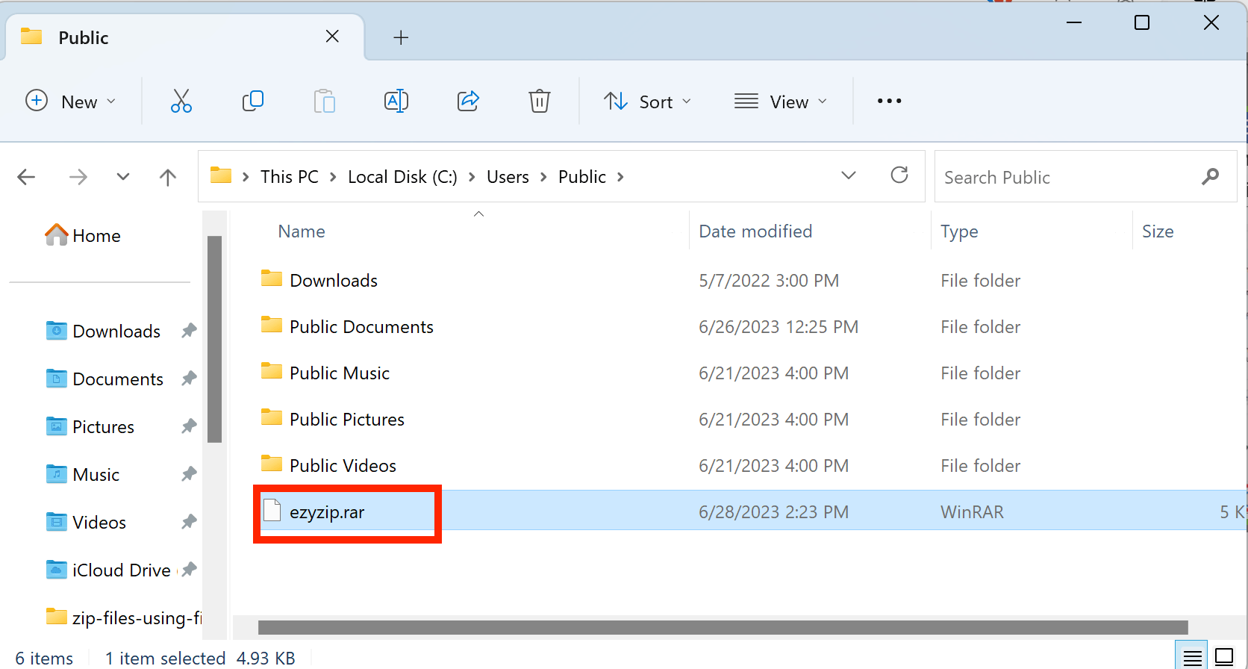The height and width of the screenshot is (669, 1248).
Task: Click the horizontal scrollbar in file list
Action: click(x=723, y=627)
